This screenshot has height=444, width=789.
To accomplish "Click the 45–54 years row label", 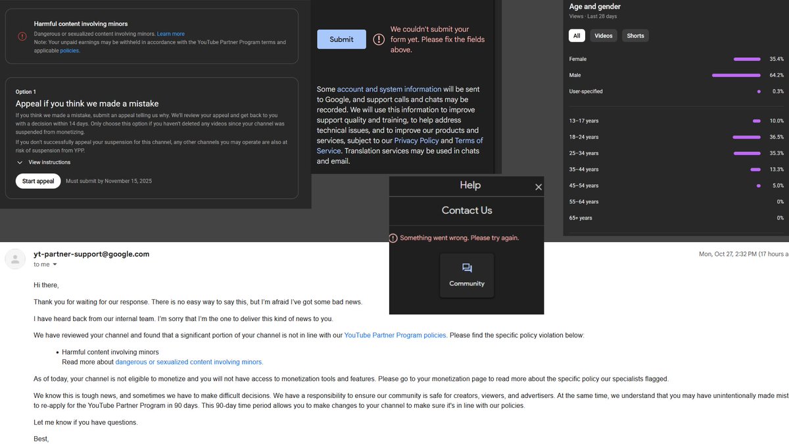I will [584, 185].
